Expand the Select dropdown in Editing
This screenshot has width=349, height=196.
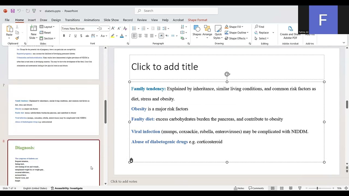[x=261, y=38]
